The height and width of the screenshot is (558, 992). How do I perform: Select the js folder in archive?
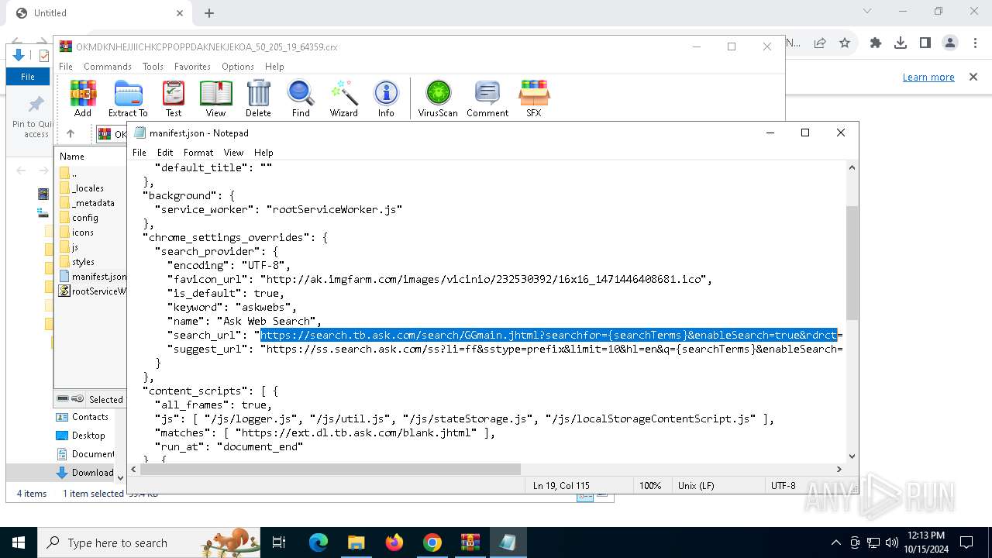tap(75, 247)
